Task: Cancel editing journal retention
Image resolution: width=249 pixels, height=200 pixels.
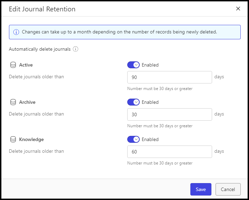Action: coord(228,189)
